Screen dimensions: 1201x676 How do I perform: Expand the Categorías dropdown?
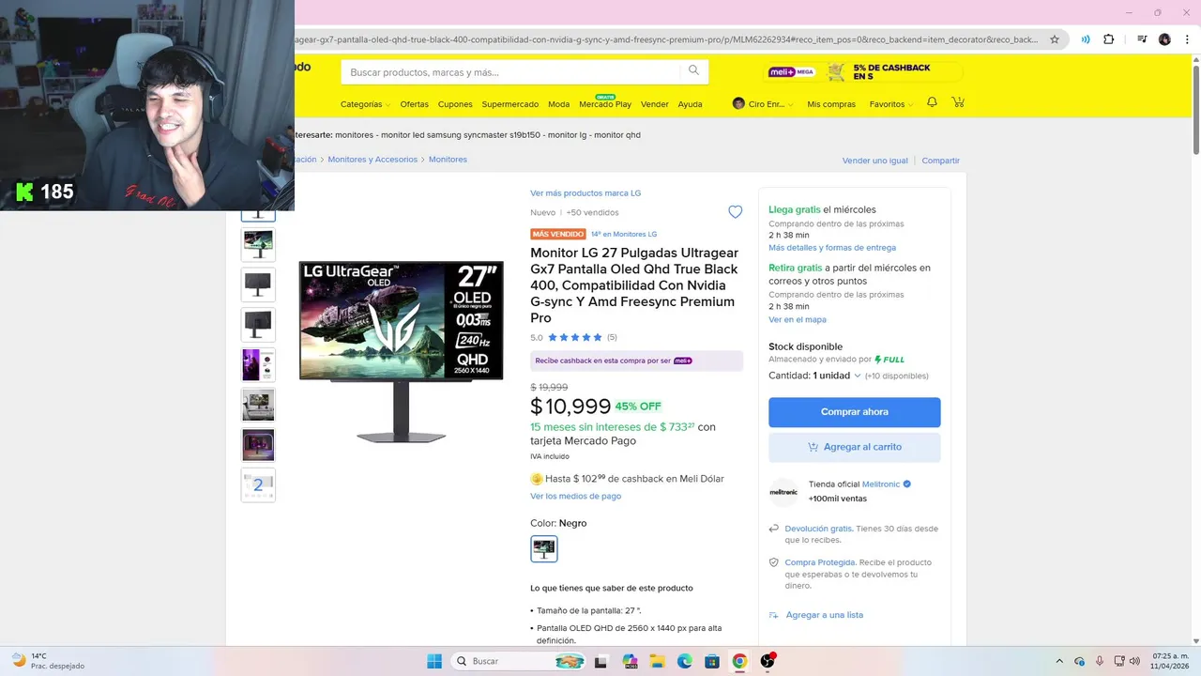click(x=365, y=104)
